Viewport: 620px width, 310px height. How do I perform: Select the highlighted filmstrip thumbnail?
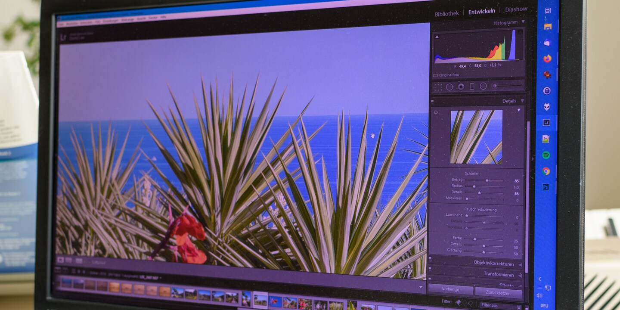click(260, 300)
